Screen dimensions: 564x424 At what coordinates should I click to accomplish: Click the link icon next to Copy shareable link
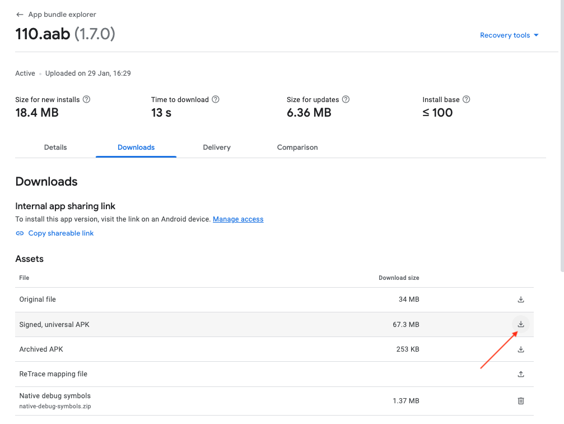point(20,233)
